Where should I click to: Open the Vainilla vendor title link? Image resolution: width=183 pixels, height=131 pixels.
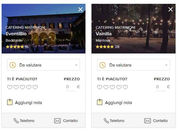point(104,34)
